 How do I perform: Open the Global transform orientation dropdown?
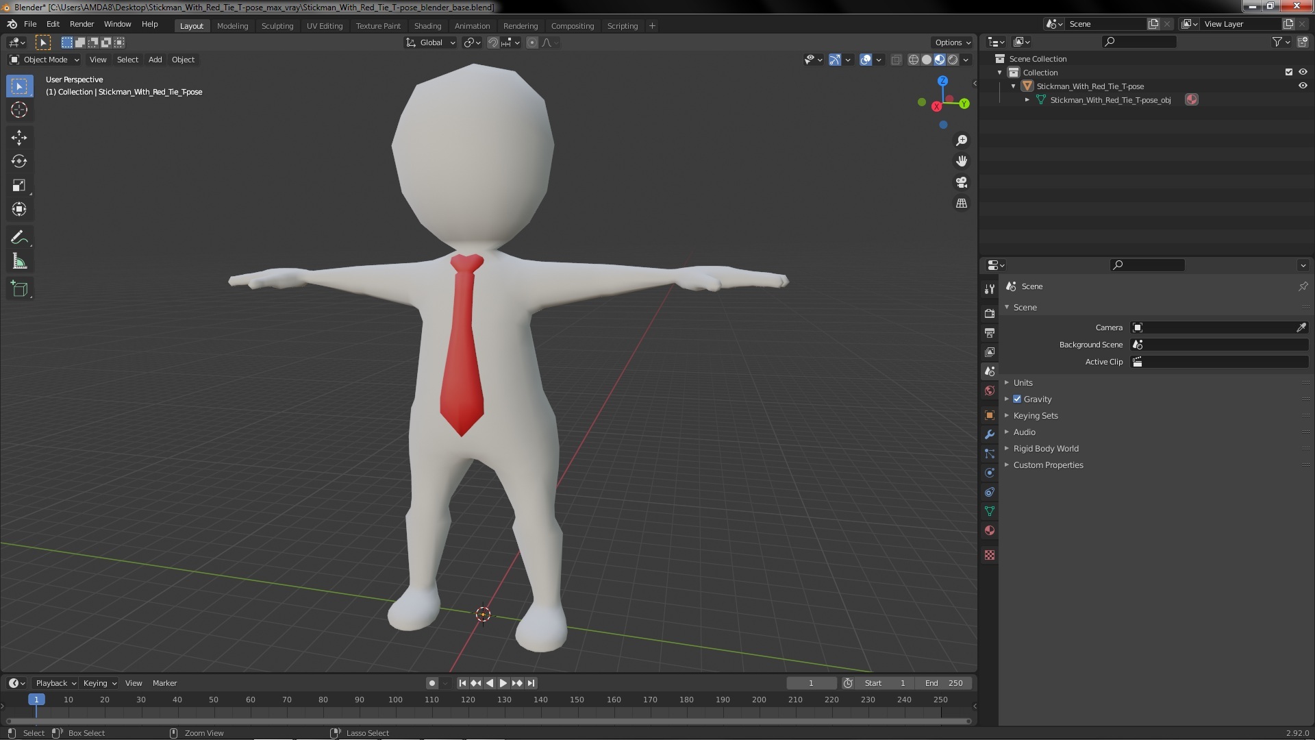(430, 42)
